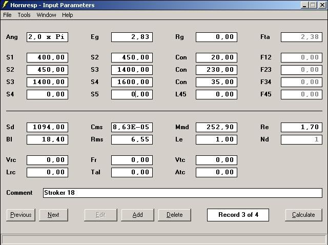Click the Fta field showing 2,38

301,37
